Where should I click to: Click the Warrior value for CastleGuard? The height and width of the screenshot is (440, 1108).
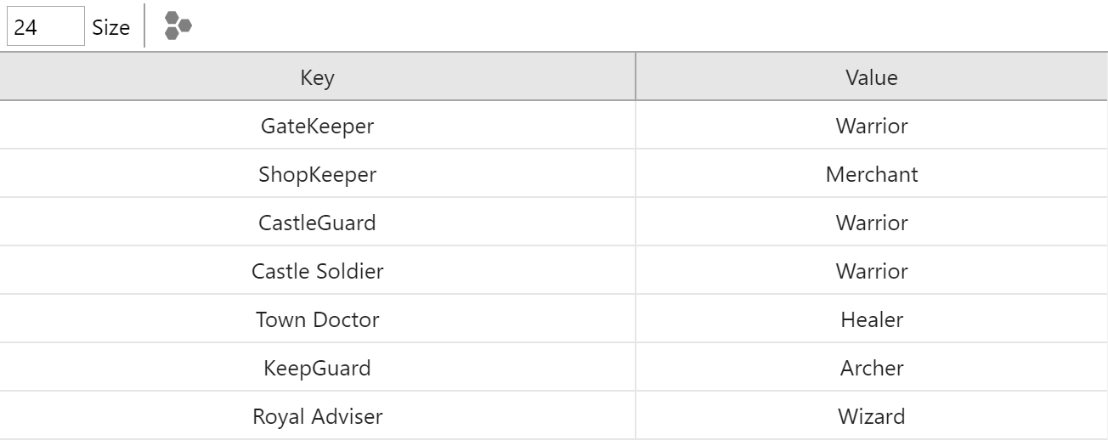click(871, 223)
